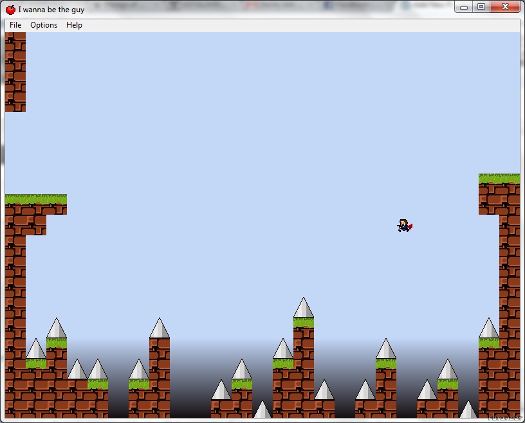Screen dimensions: 525x423
Task: Click the red apple icon in the title bar
Action: click(11, 10)
